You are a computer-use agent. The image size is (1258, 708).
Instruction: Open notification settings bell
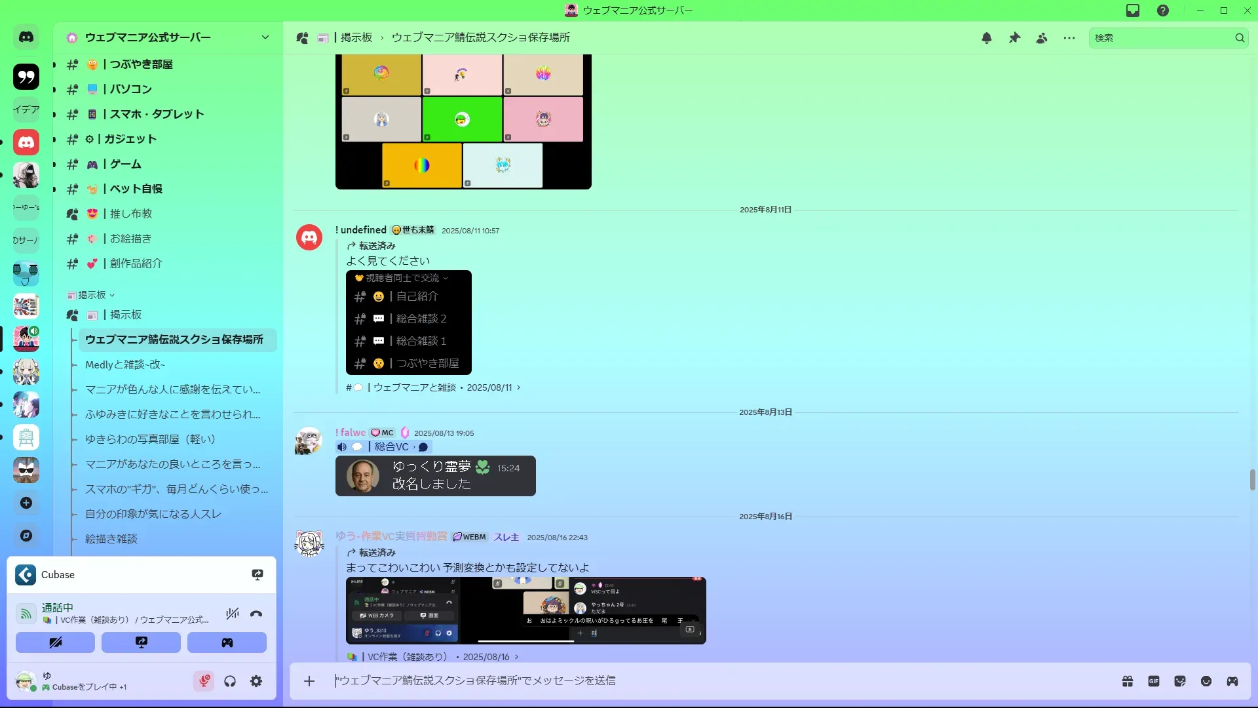(987, 38)
